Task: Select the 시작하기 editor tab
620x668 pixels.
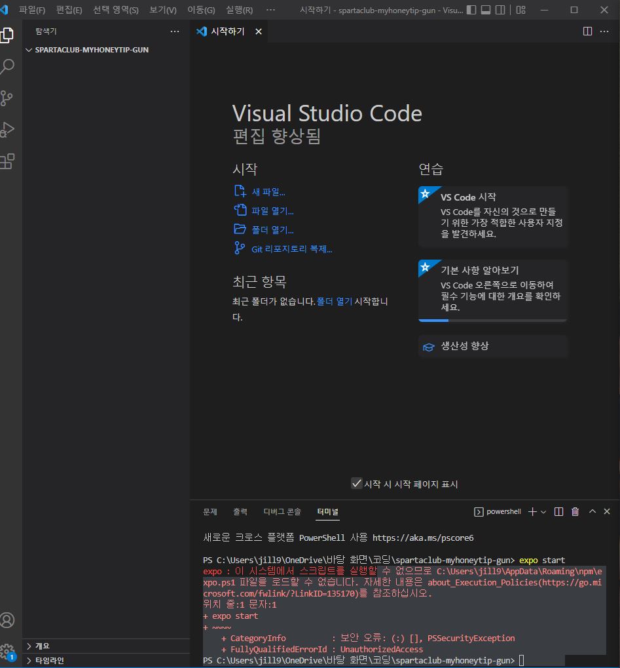Action: click(x=228, y=31)
